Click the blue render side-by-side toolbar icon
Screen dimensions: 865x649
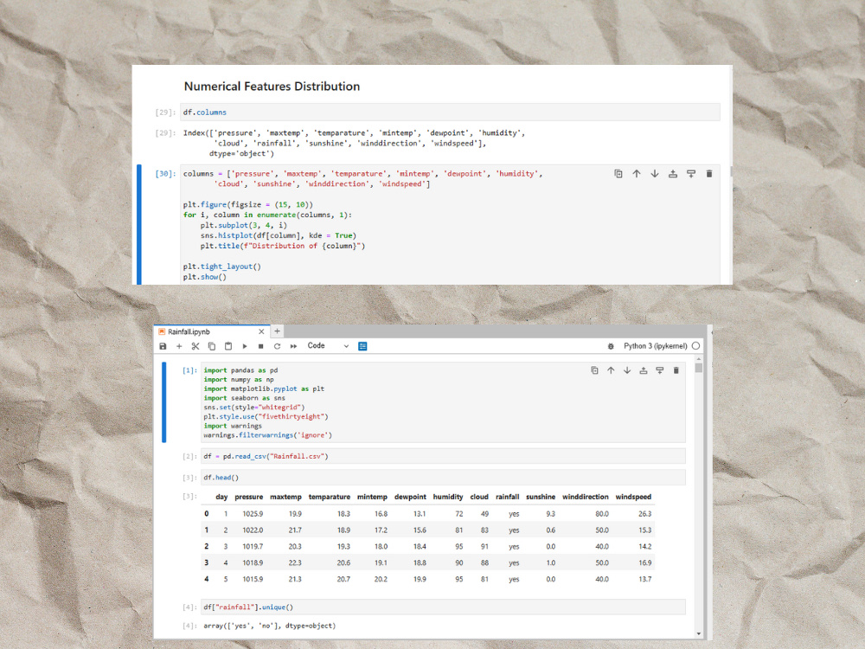tap(362, 346)
